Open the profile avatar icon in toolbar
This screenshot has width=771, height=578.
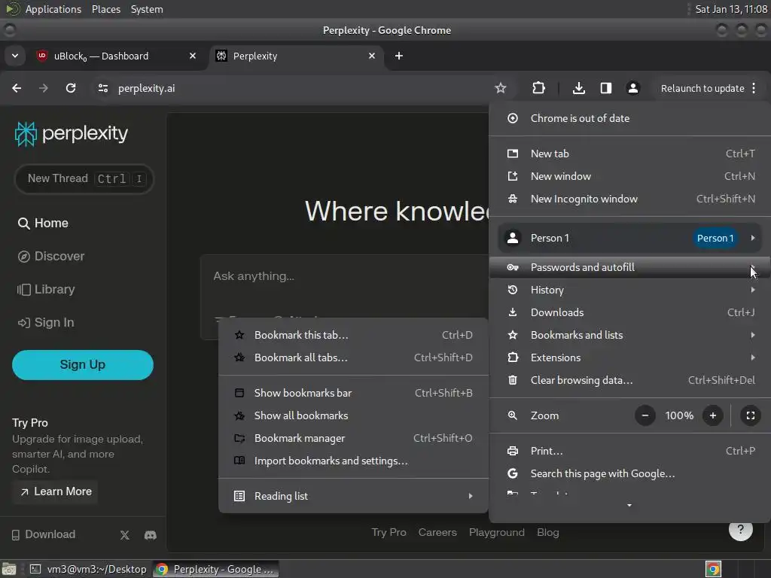[x=632, y=88]
